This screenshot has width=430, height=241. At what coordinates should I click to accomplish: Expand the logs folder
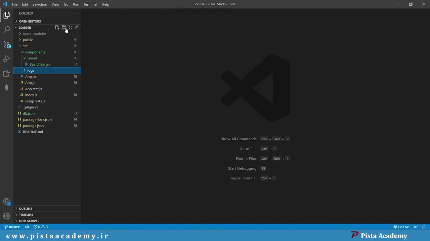tap(47, 70)
